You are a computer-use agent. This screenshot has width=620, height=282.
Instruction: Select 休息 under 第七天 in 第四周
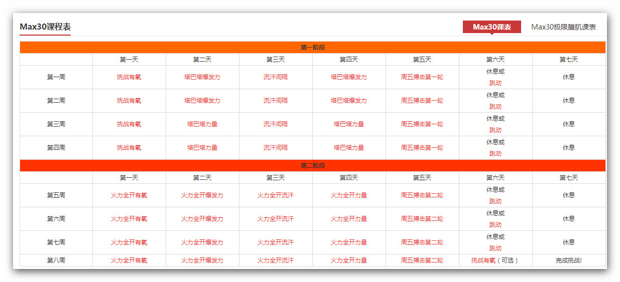(x=569, y=148)
